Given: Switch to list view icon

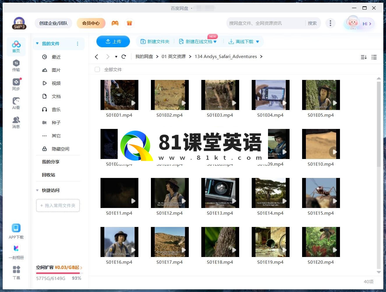Looking at the screenshot, I should [374, 57].
